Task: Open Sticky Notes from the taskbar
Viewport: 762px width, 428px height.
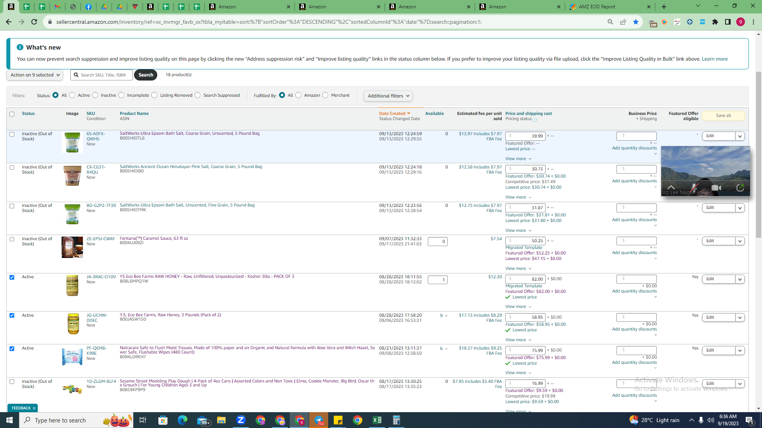Action: point(338,420)
